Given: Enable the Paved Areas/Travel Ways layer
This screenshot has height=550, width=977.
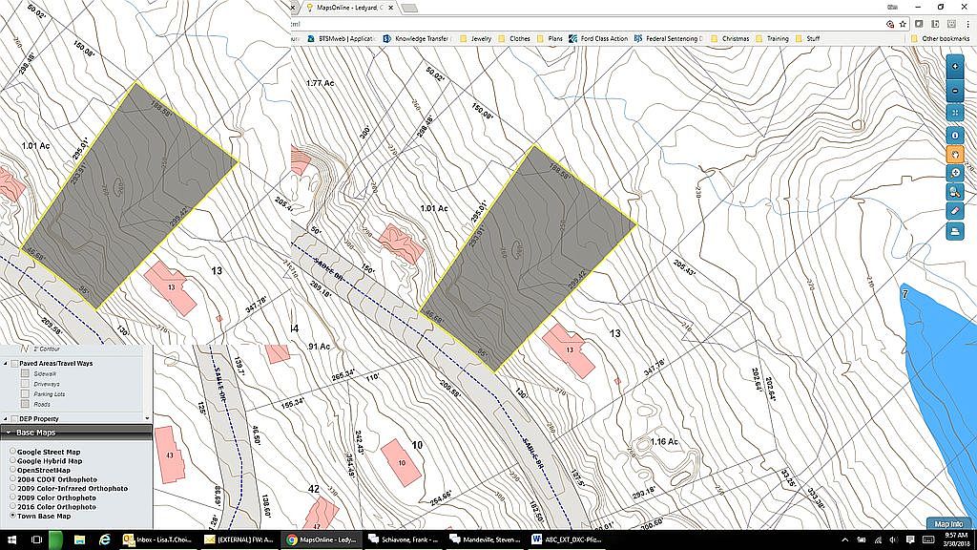Looking at the screenshot, I should (13, 363).
